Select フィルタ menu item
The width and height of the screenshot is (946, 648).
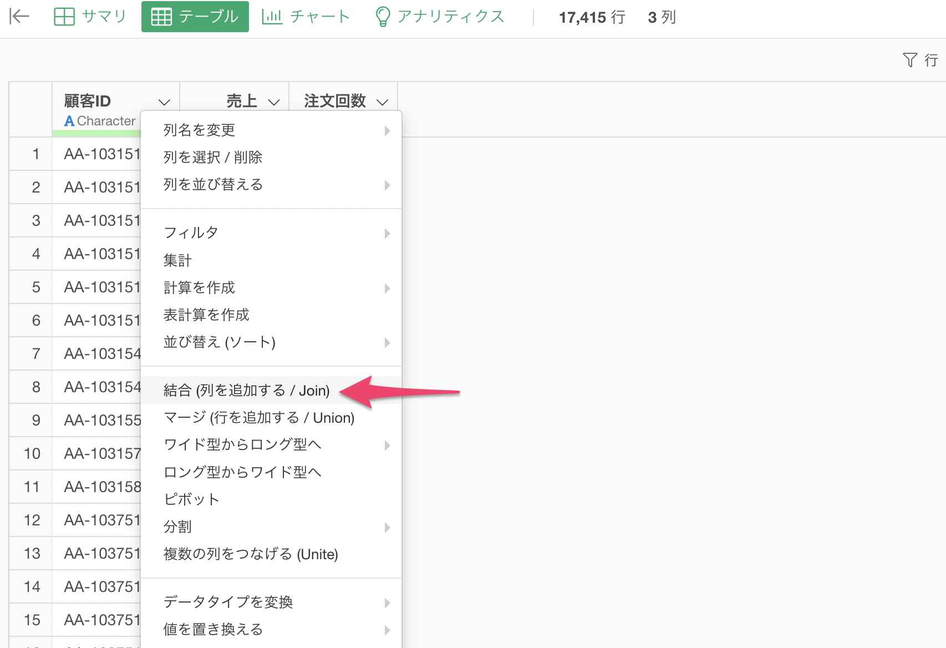tap(271, 233)
